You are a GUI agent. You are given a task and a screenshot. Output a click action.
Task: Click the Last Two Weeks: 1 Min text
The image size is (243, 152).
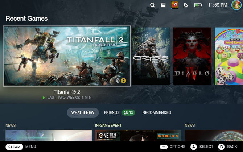tap(69, 98)
